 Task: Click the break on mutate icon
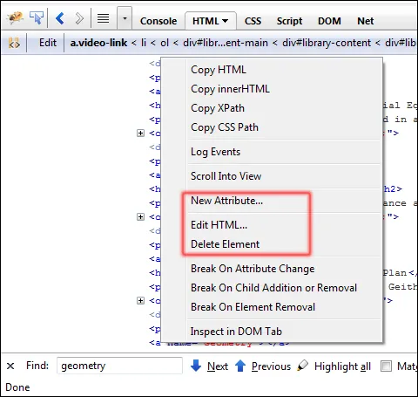click(x=14, y=43)
